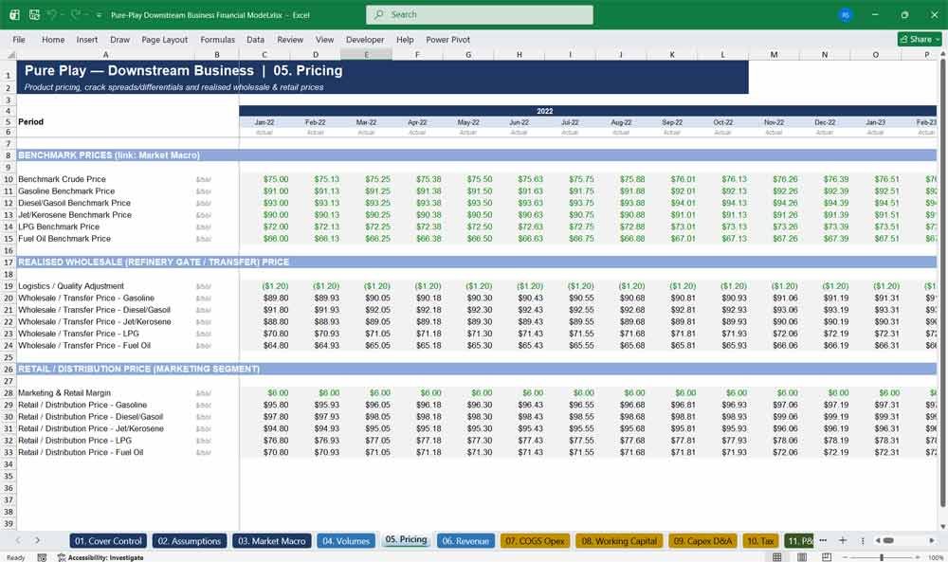Image resolution: width=948 pixels, height=562 pixels.
Task: Click the 100% zoom level
Action: click(936, 557)
